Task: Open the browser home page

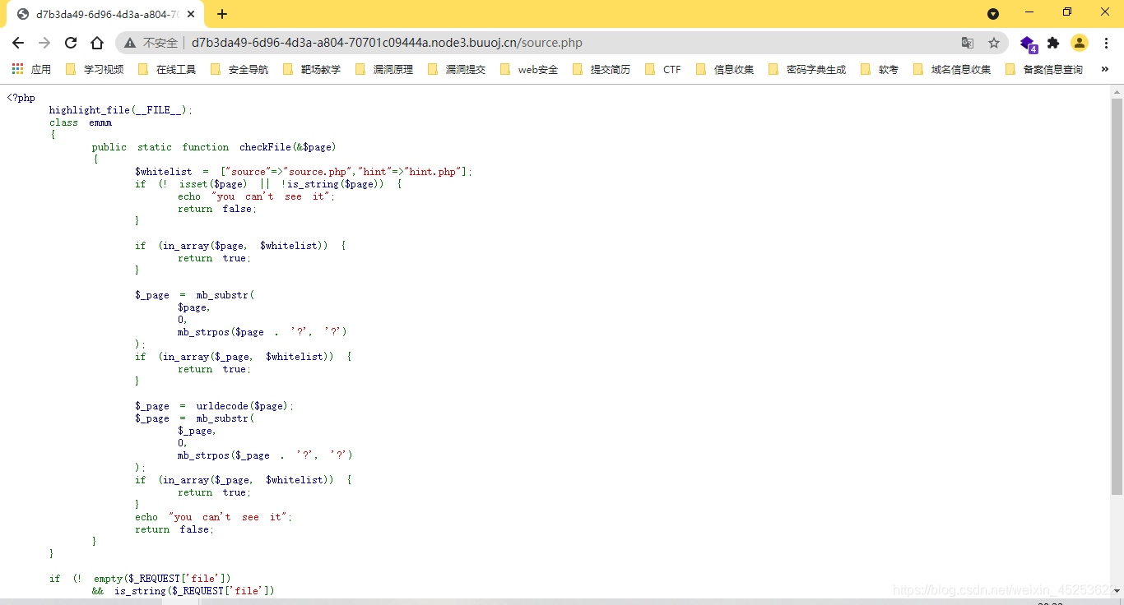Action: pos(97,43)
